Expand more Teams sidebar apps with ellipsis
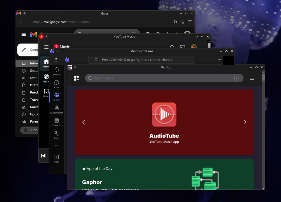The width and height of the screenshot is (281, 202). click(x=57, y=146)
